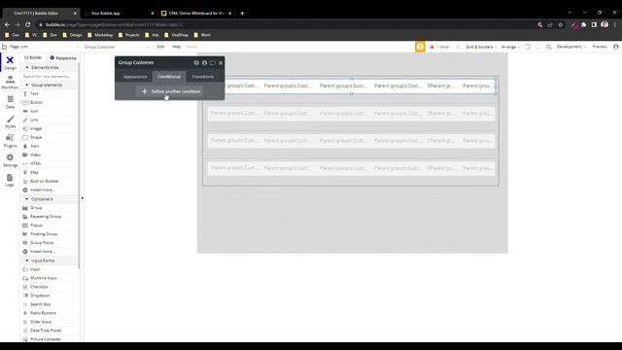Open the Projects bookmarks folder

(129, 35)
